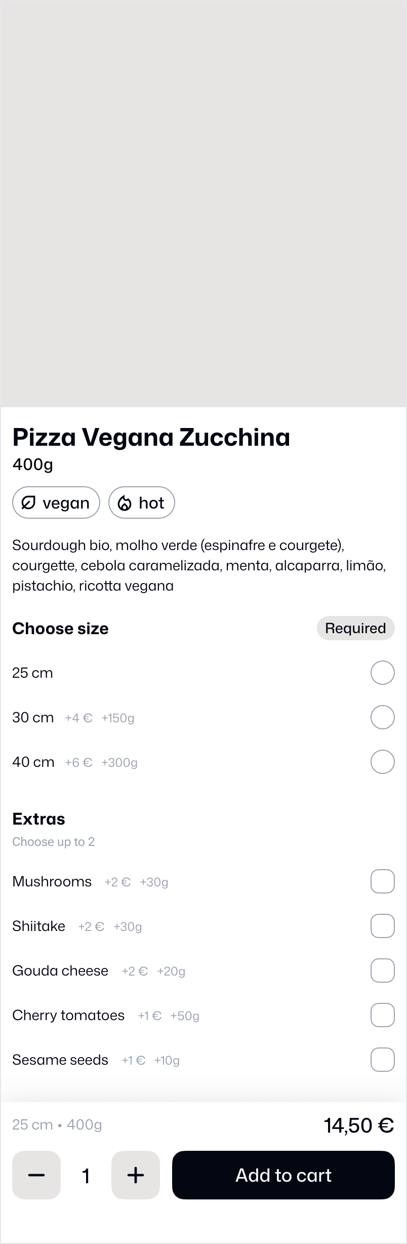Toggle the Sesame seeds extra checkbox
Viewport: 407px width, 1244px height.
pyautogui.click(x=383, y=1060)
